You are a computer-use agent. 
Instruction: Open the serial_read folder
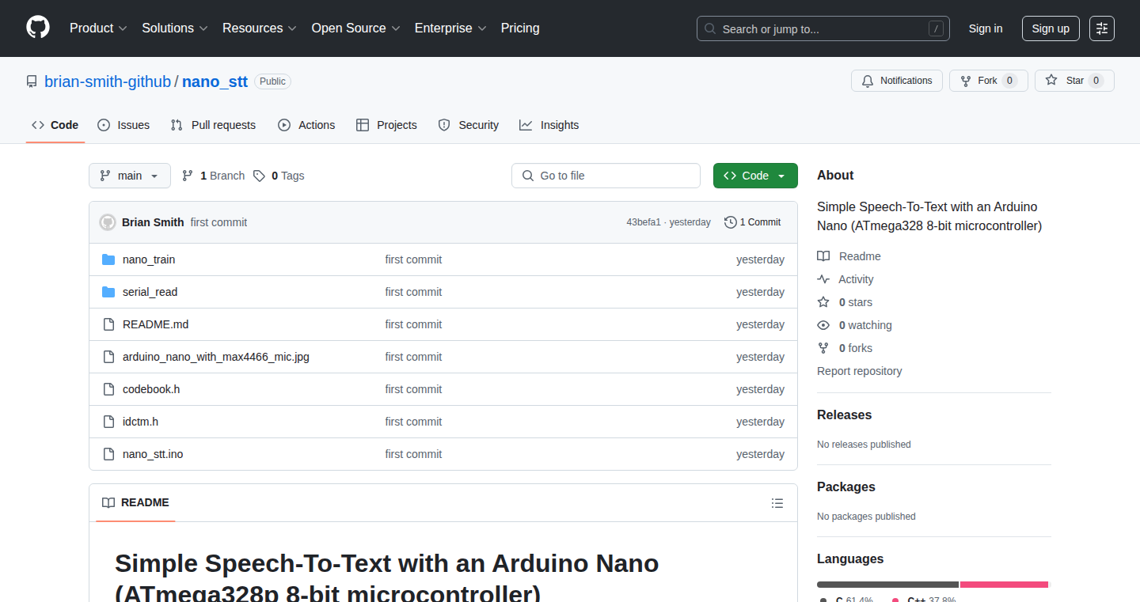tap(150, 292)
